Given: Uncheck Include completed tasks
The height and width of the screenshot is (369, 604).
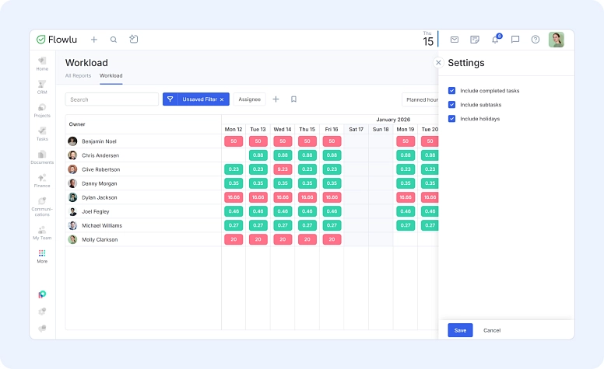Looking at the screenshot, I should [x=451, y=91].
